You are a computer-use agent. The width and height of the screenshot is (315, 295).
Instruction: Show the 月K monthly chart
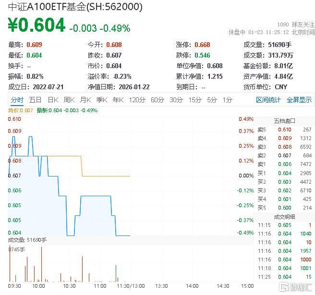pos(85,100)
